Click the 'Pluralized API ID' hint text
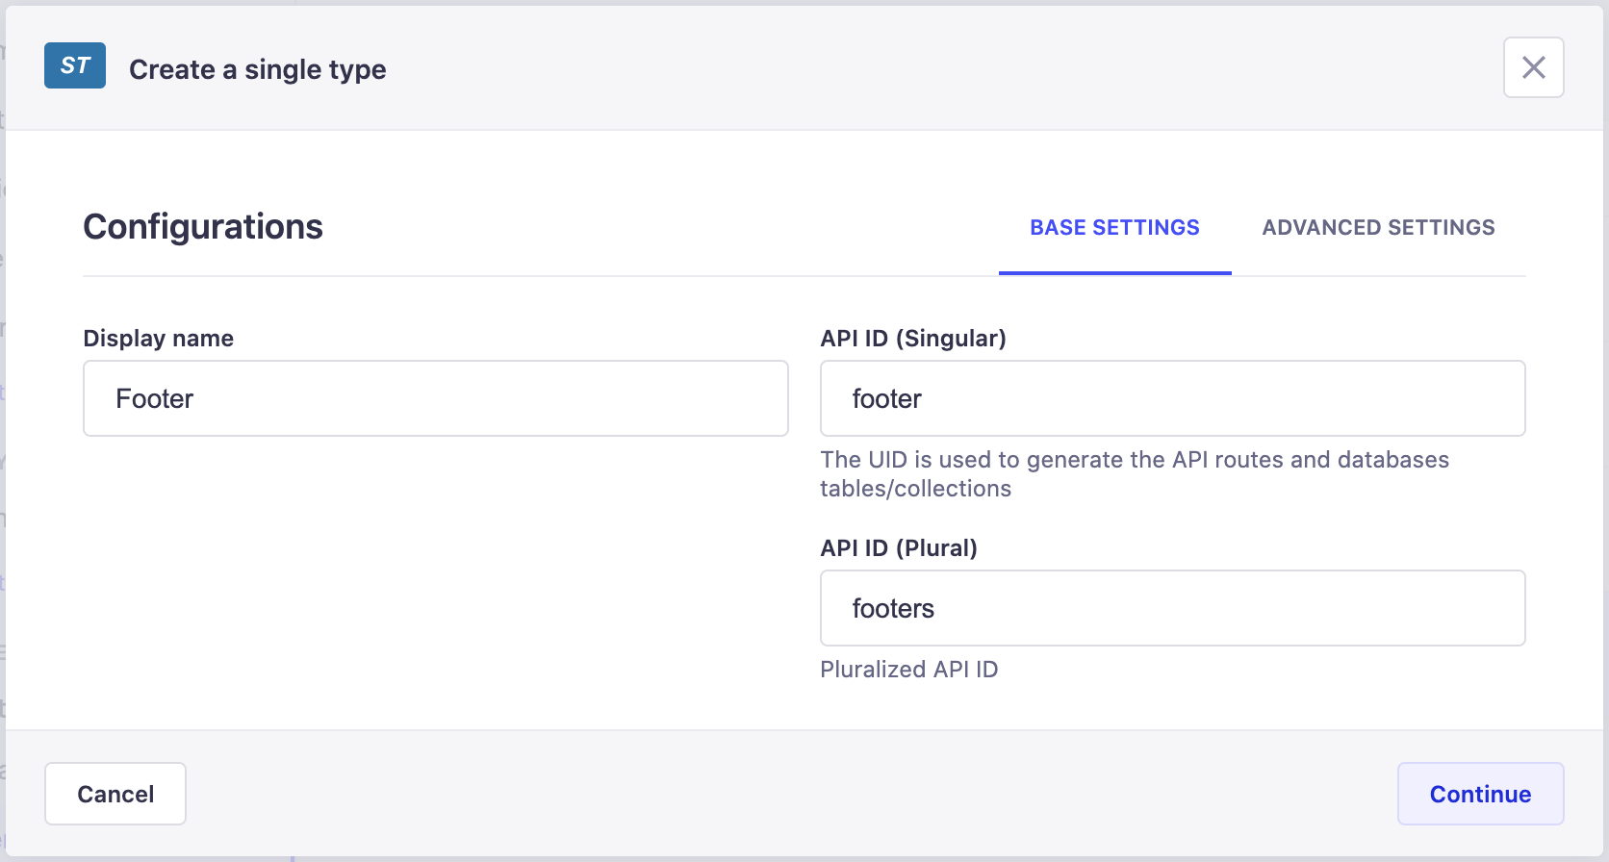This screenshot has height=862, width=1609. [908, 670]
